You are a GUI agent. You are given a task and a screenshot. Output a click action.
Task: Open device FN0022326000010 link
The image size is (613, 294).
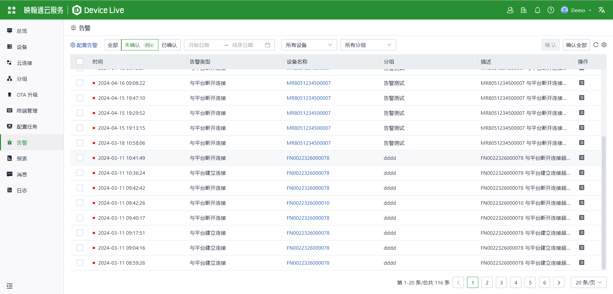tap(308, 203)
